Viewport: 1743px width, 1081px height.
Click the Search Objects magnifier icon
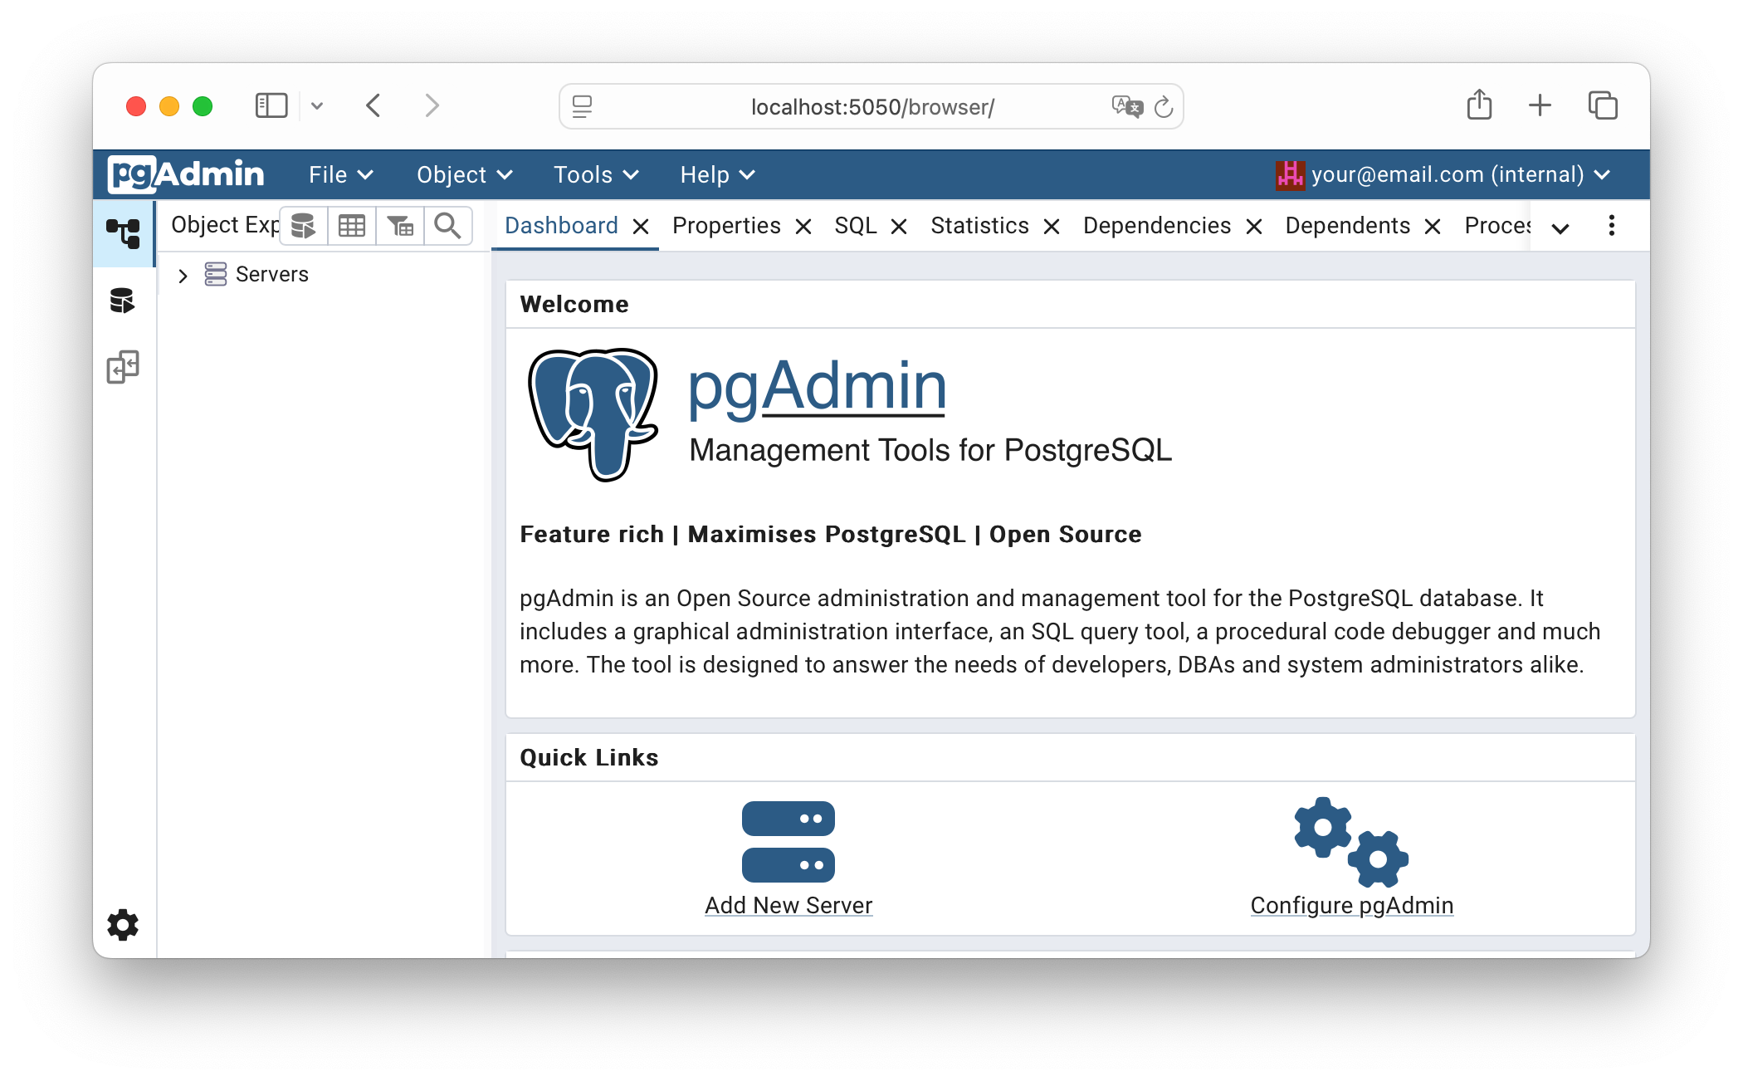tap(448, 225)
